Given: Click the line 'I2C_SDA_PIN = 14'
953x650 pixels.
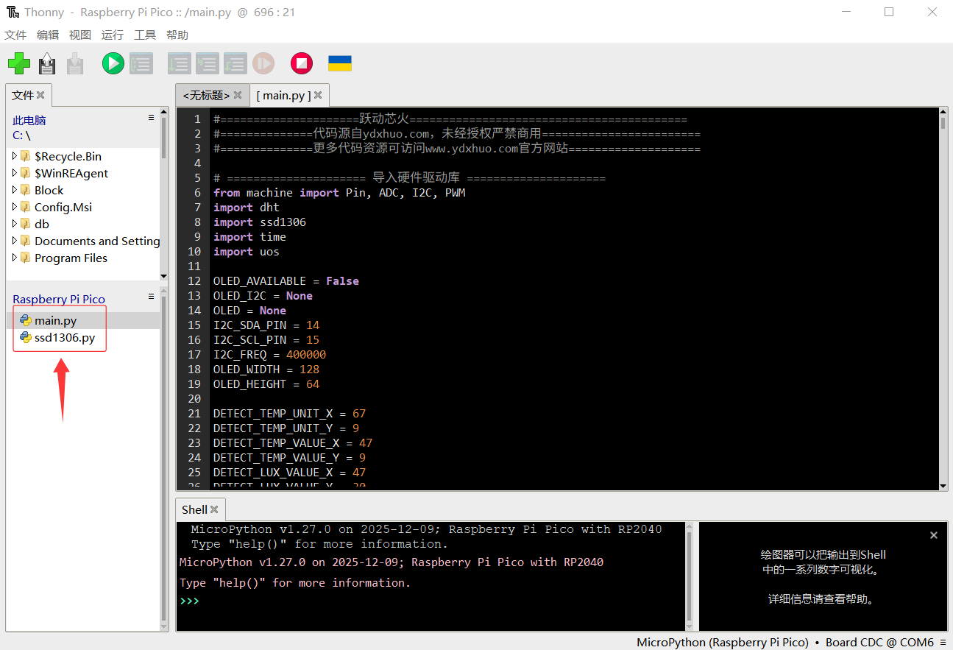Looking at the screenshot, I should pyautogui.click(x=266, y=325).
